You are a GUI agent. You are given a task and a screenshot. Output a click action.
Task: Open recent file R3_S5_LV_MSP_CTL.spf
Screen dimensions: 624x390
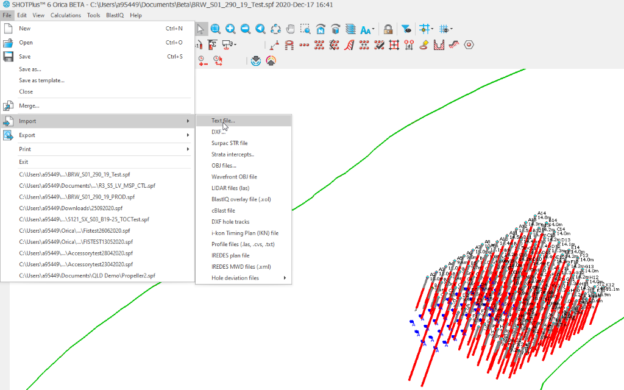97,186
